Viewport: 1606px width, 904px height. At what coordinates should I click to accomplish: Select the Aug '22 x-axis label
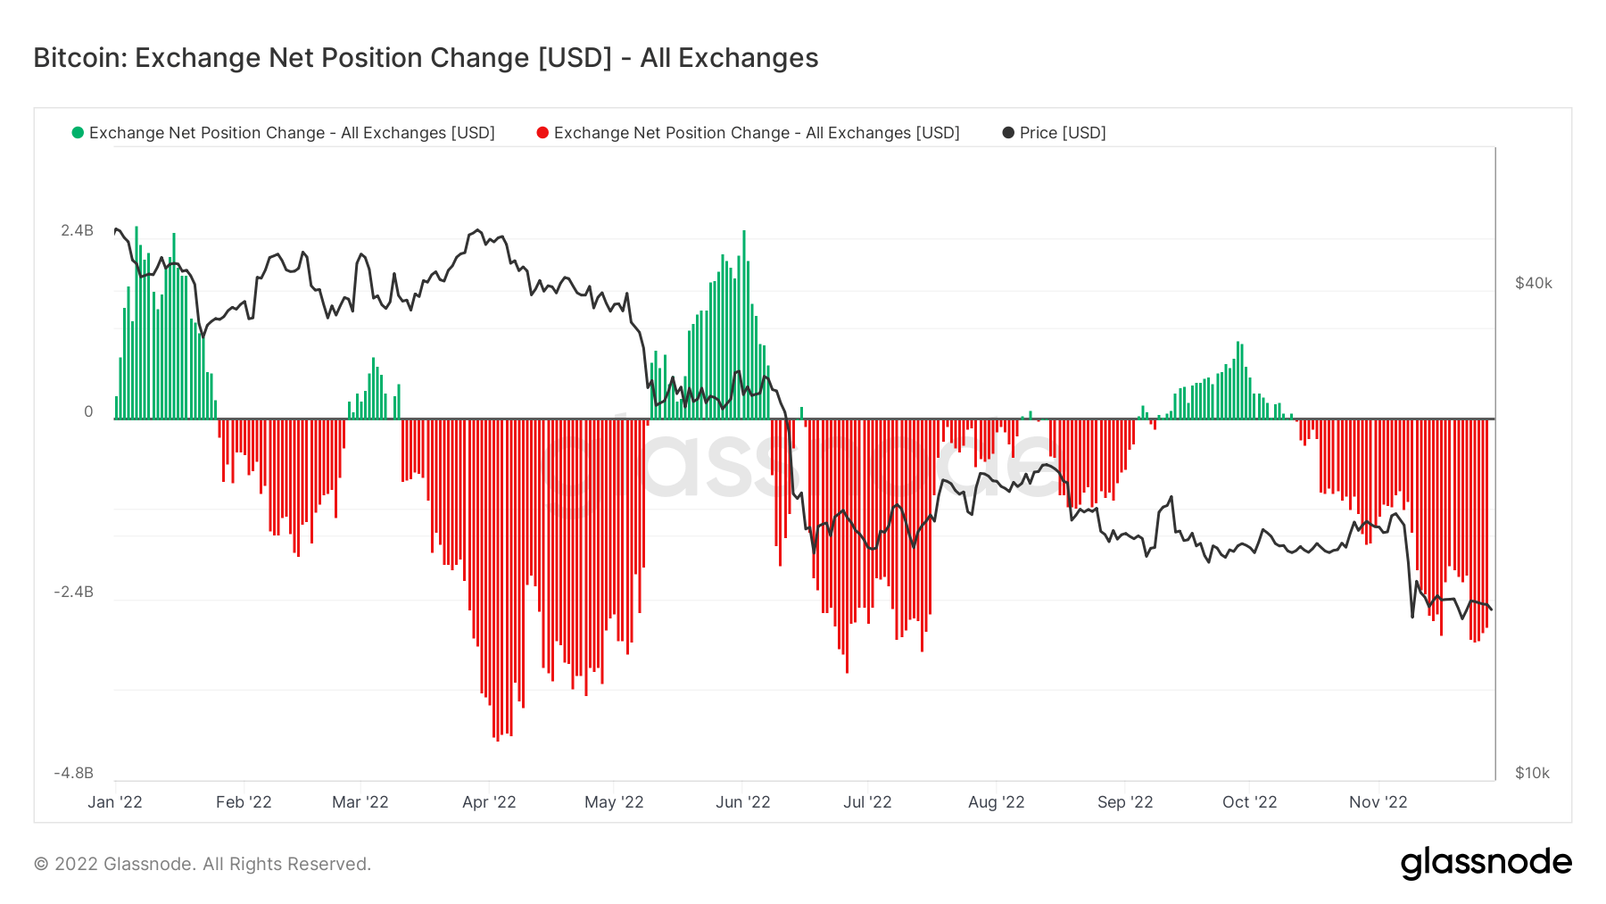[997, 801]
